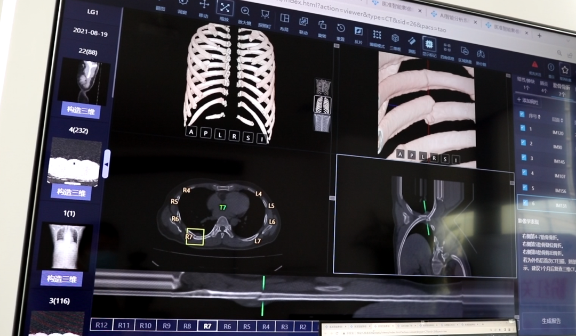Screen dimensions: 576x336
Task: Switch to the 结节/肿块 nodule tab
Action: coord(526,83)
